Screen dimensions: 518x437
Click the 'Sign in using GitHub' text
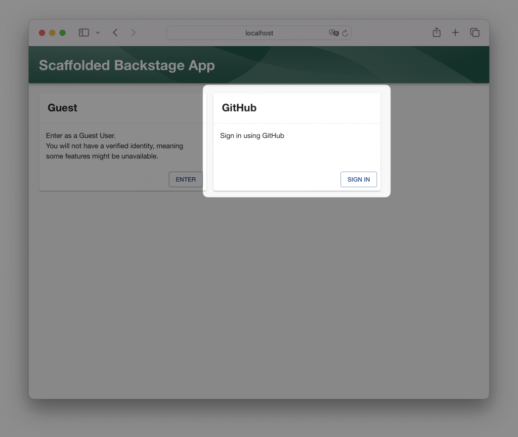click(252, 136)
